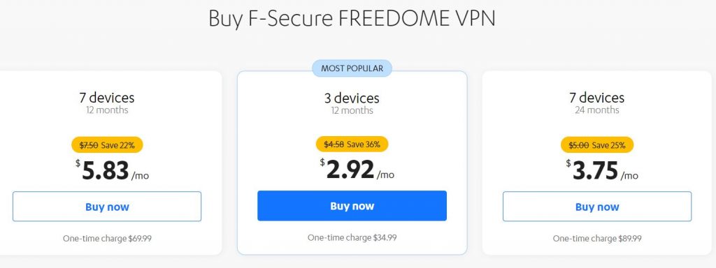Click the One-time charge $69.99 text

tap(107, 239)
